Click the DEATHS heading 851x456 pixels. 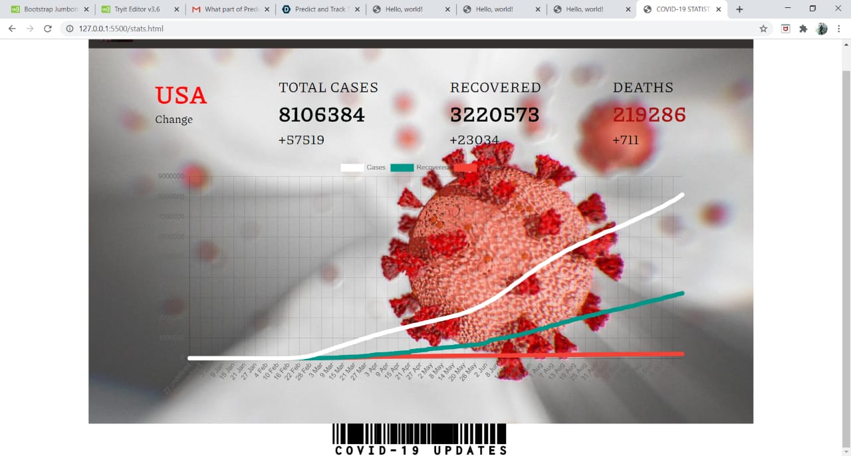(643, 88)
